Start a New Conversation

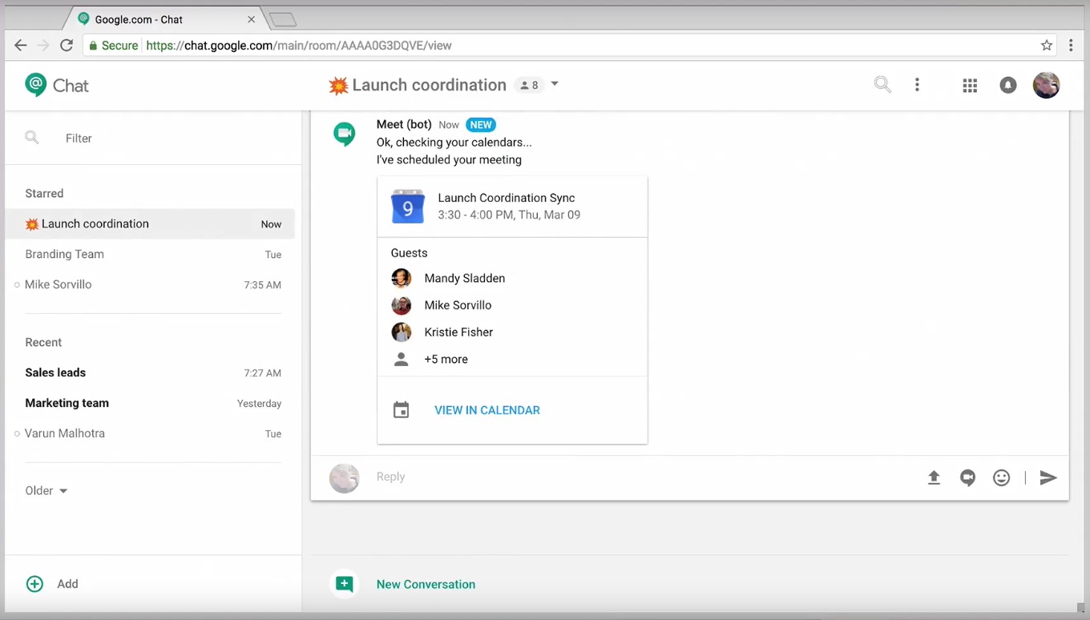tap(426, 584)
